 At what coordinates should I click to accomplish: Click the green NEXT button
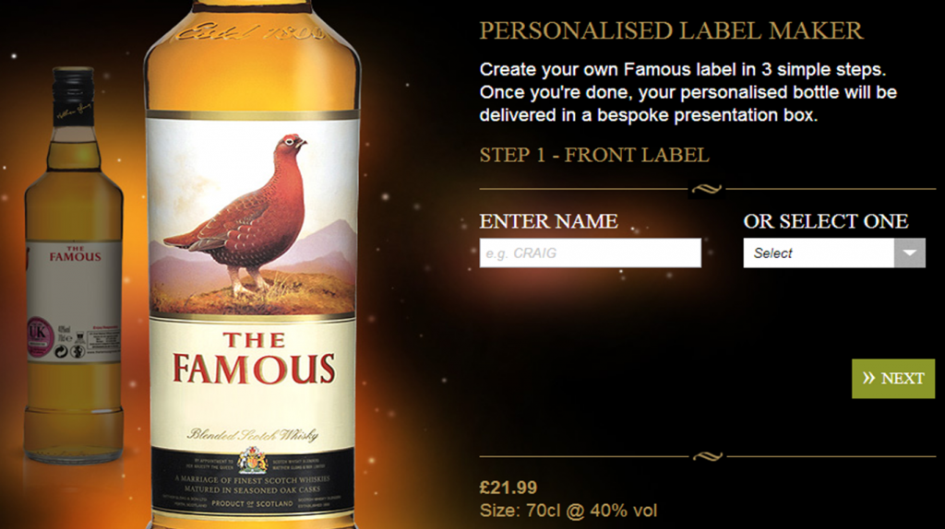tap(893, 379)
